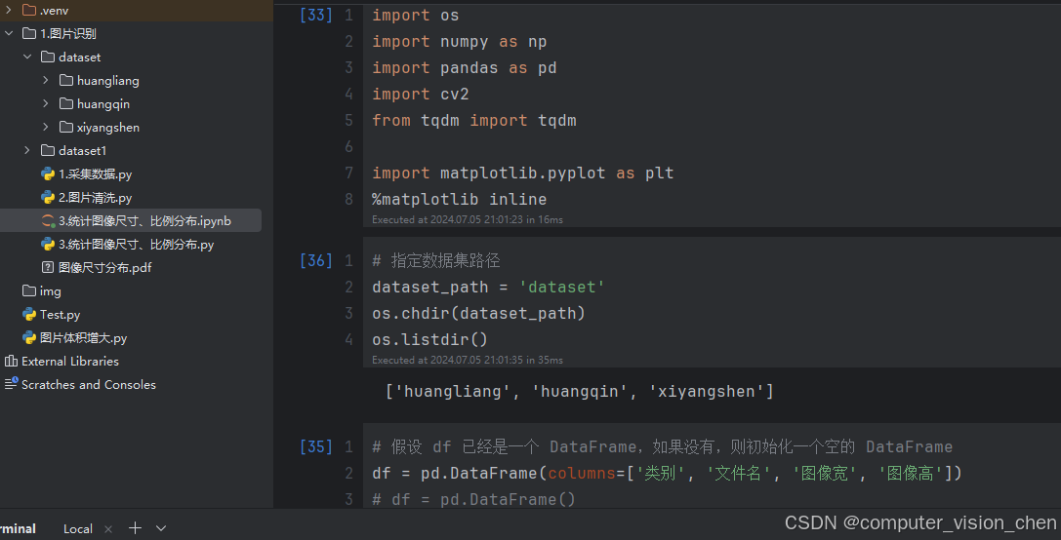Switch to the Local terminal tab

point(78,529)
